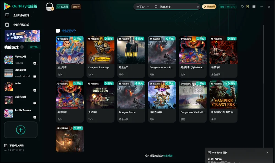Image resolution: width=275 pixels, height=163 pixels.
Task: Click the 点击反馈 feedback link
Action: 168,156
